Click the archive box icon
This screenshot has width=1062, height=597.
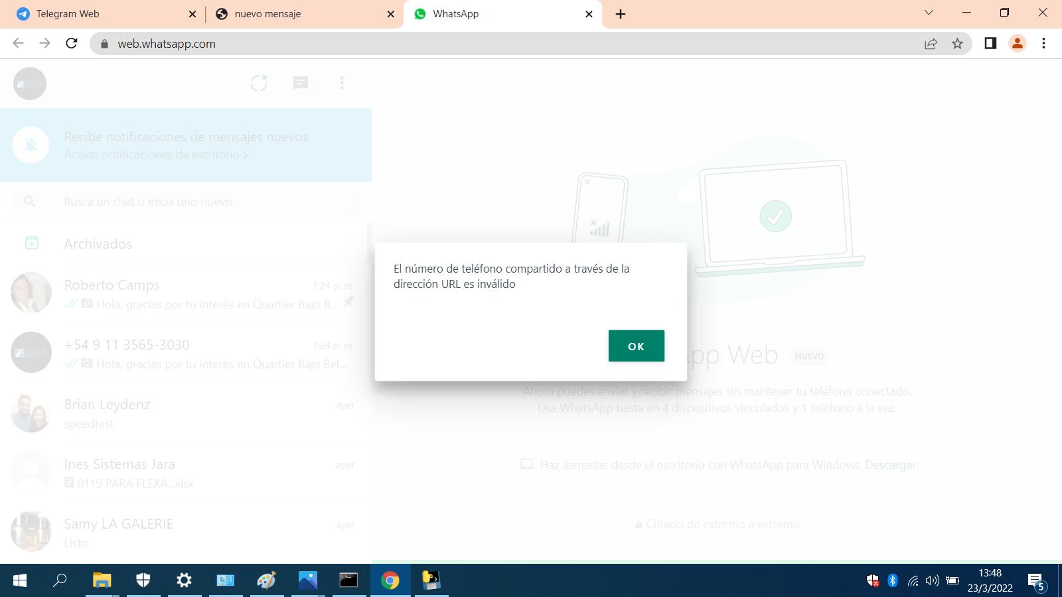(31, 243)
